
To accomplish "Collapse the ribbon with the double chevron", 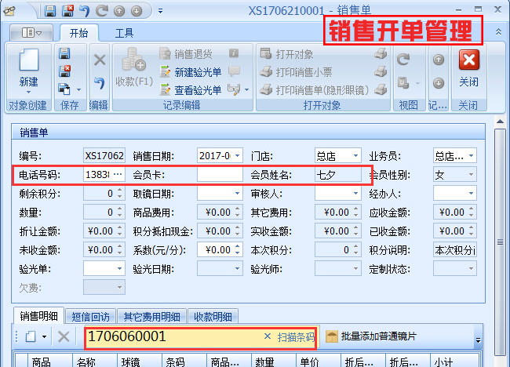I will pyautogui.click(x=498, y=32).
